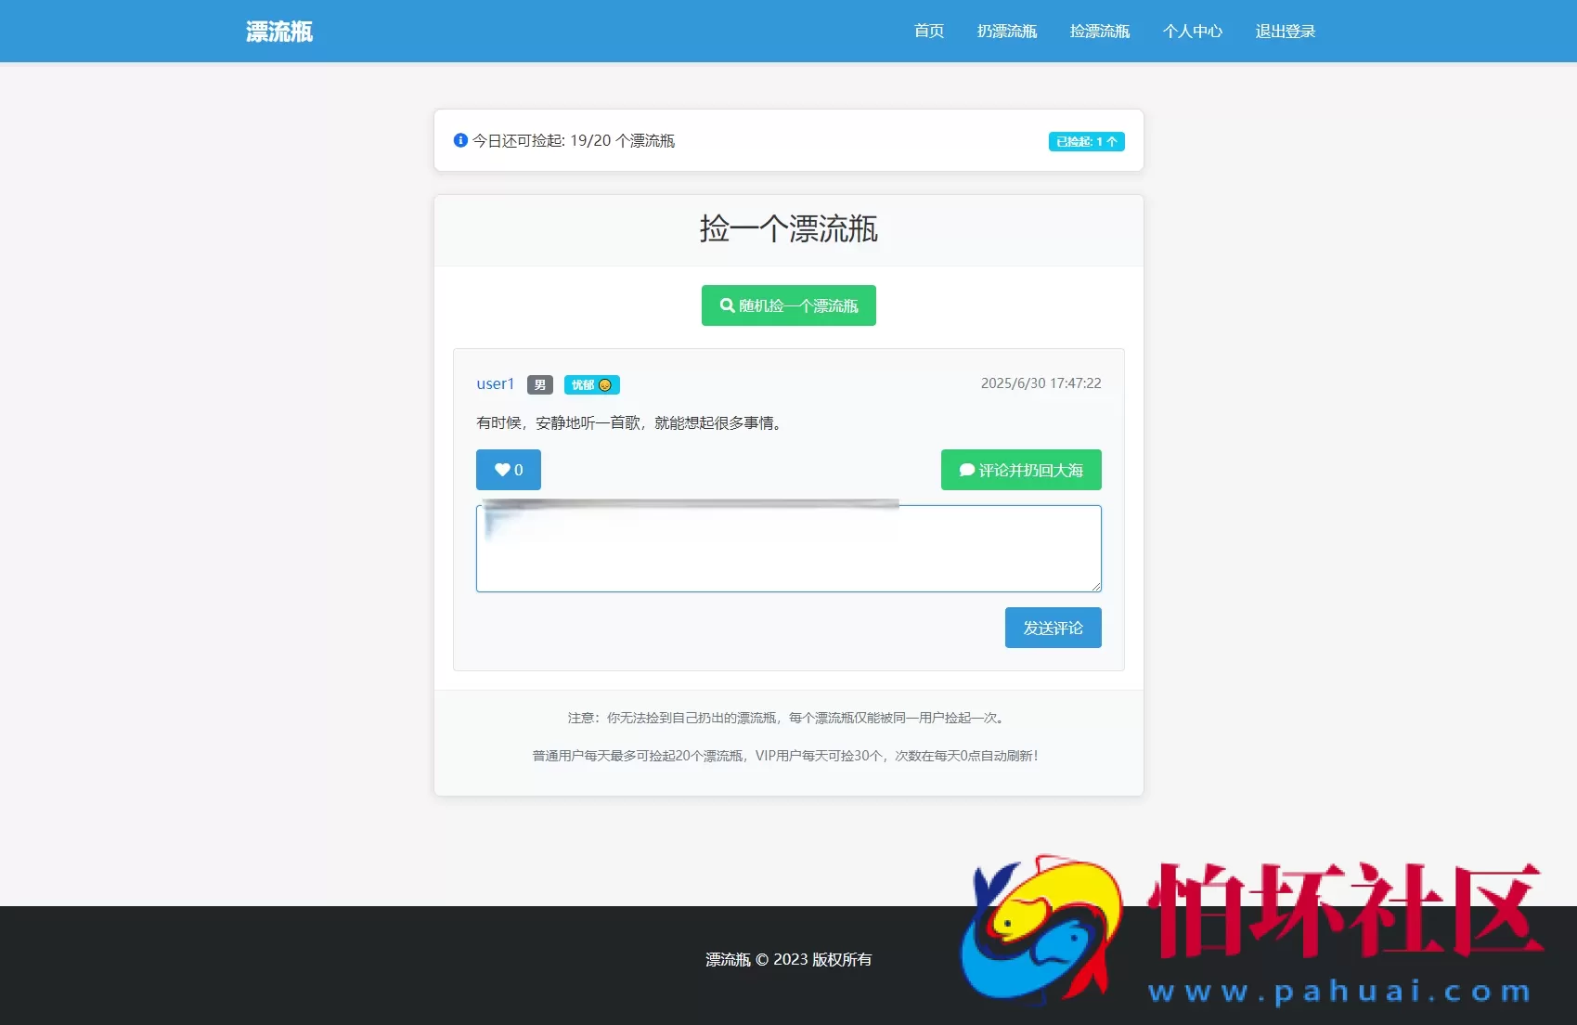1577x1025 pixels.
Task: Click the 漂流瓶 brand logo in the navbar
Action: click(x=278, y=31)
